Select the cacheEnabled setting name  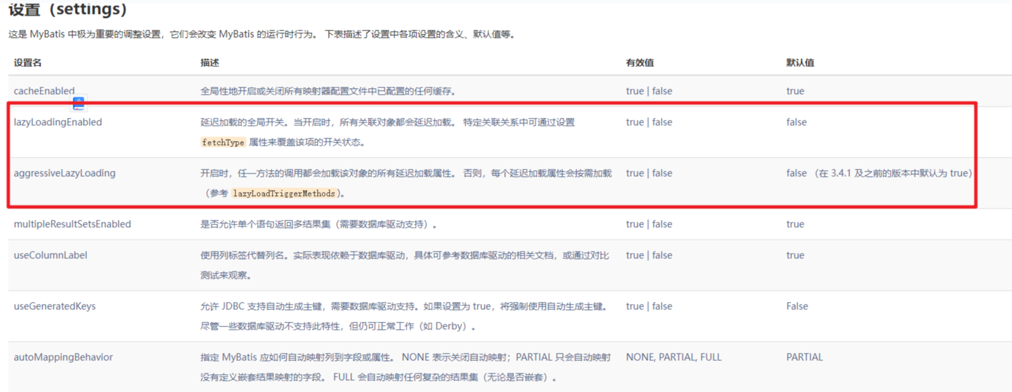pos(44,91)
